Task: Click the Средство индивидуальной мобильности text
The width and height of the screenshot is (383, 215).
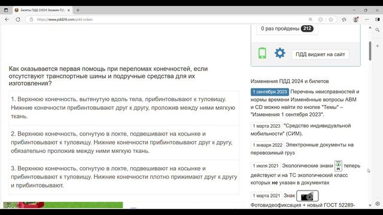Action: coord(300,130)
